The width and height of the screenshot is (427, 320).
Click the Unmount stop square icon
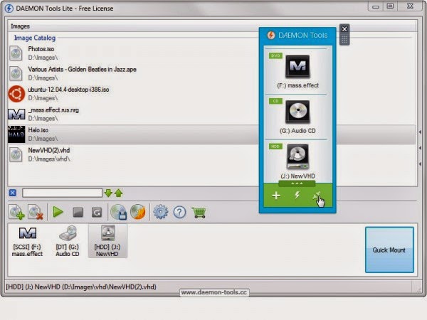tap(78, 212)
